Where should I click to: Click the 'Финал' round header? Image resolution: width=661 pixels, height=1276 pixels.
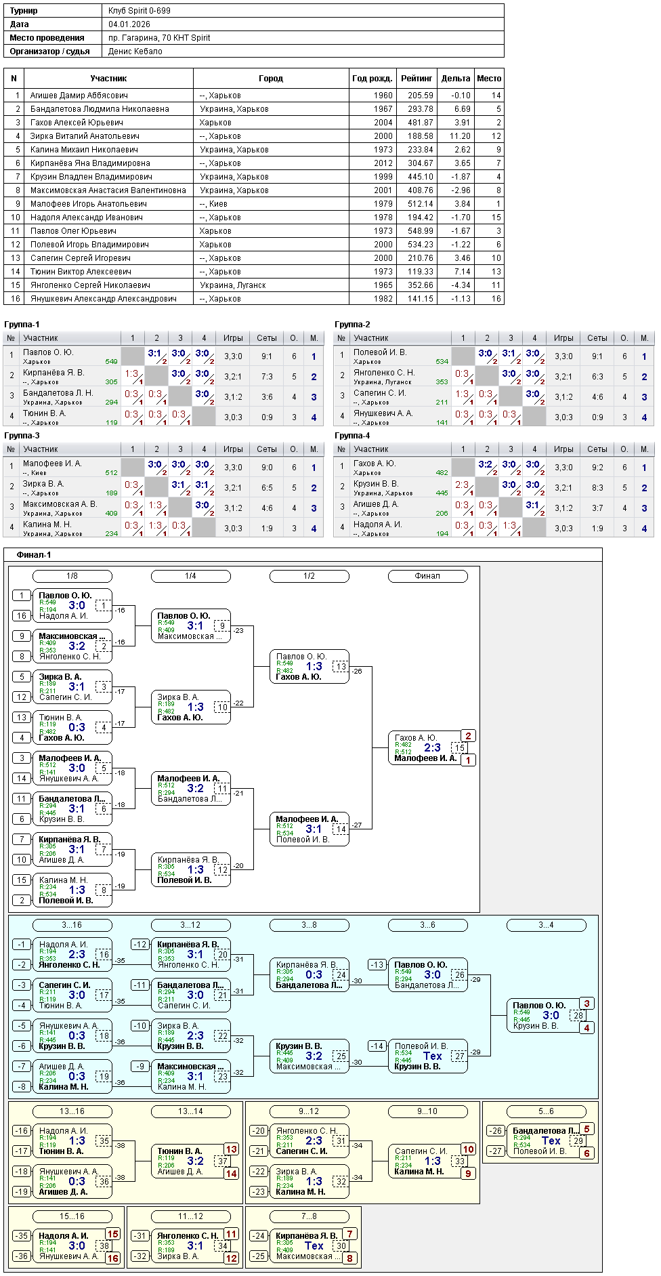tap(427, 576)
